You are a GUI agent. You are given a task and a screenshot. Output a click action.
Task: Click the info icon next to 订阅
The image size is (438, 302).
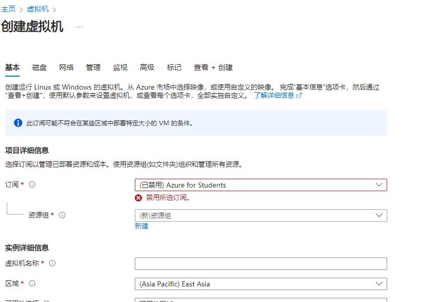tap(32, 184)
